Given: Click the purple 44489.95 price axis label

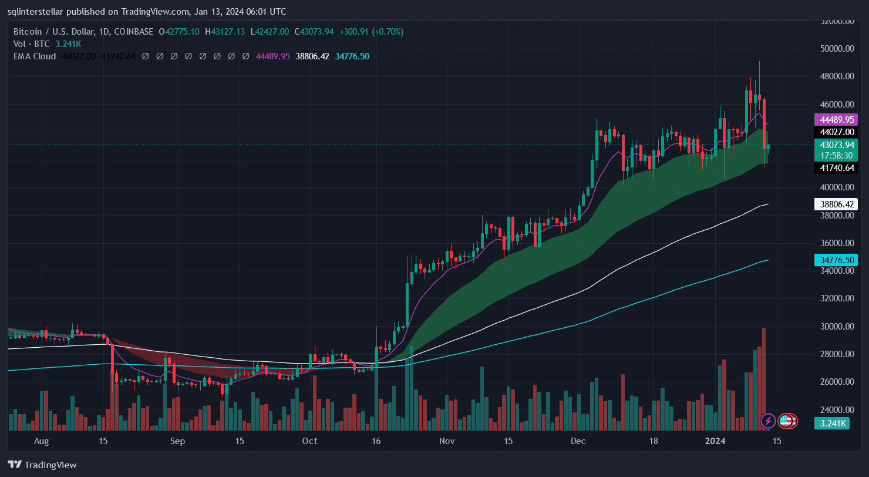Looking at the screenshot, I should 836,119.
